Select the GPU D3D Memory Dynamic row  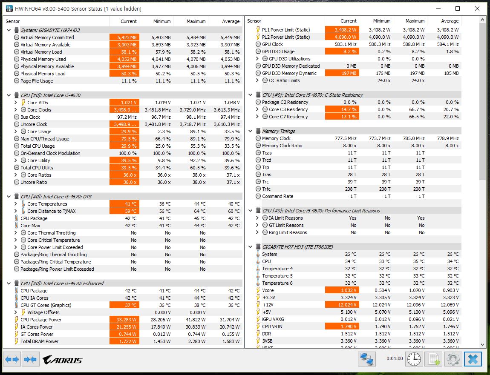pyautogui.click(x=358, y=73)
